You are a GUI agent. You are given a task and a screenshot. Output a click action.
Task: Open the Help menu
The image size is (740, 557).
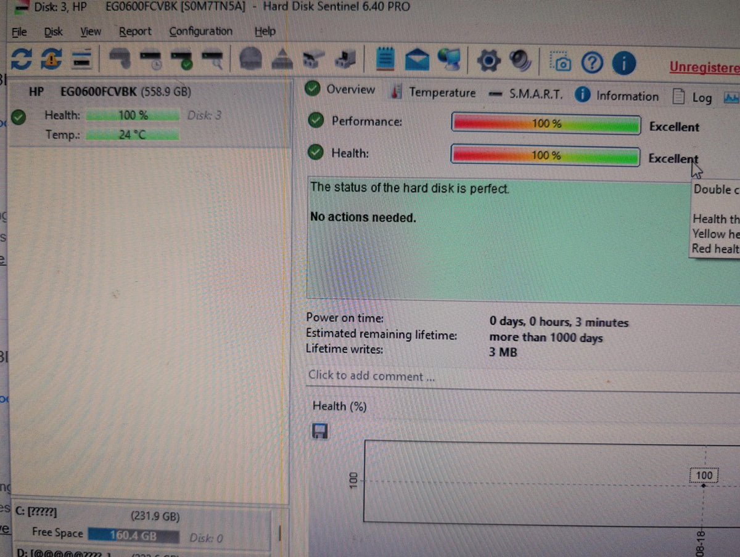pyautogui.click(x=265, y=31)
